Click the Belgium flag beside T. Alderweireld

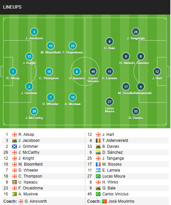coord(98,141)
